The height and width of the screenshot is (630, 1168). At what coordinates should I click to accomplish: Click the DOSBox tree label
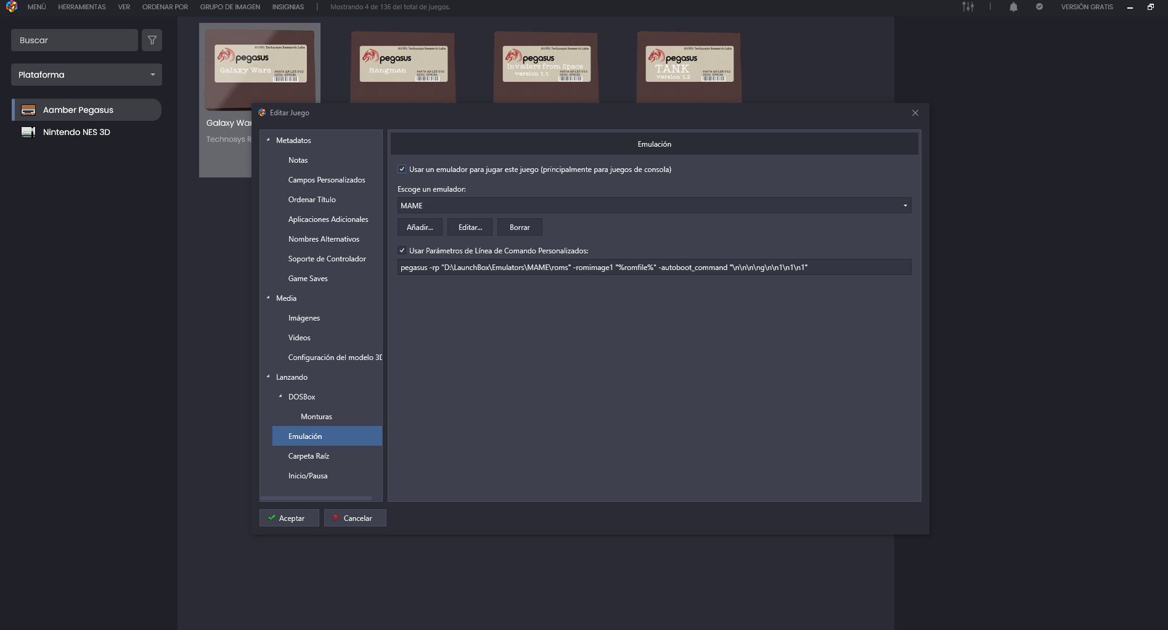301,396
